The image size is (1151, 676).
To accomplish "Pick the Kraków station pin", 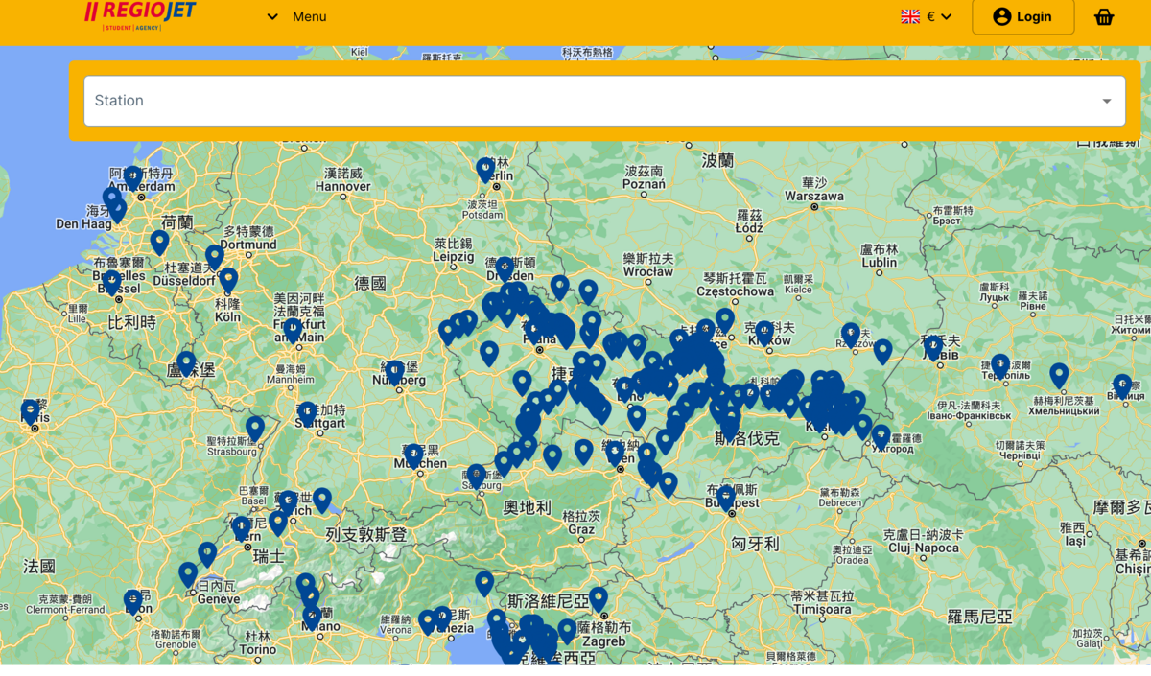I will [764, 333].
